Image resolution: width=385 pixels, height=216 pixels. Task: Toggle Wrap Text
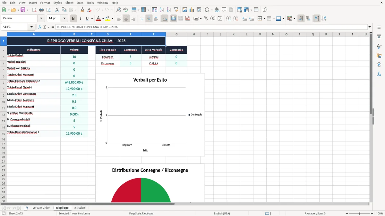tap(165, 19)
